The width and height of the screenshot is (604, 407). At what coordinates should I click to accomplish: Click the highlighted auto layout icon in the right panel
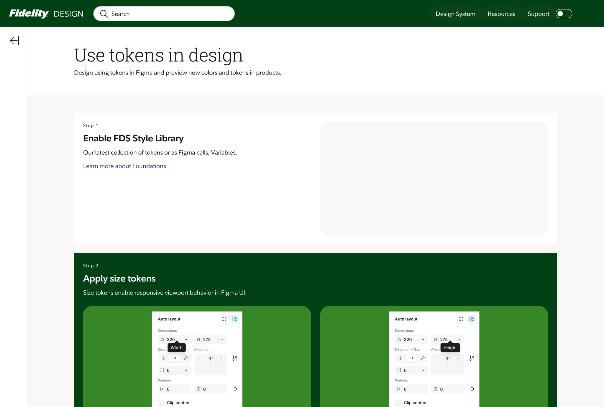point(472,319)
